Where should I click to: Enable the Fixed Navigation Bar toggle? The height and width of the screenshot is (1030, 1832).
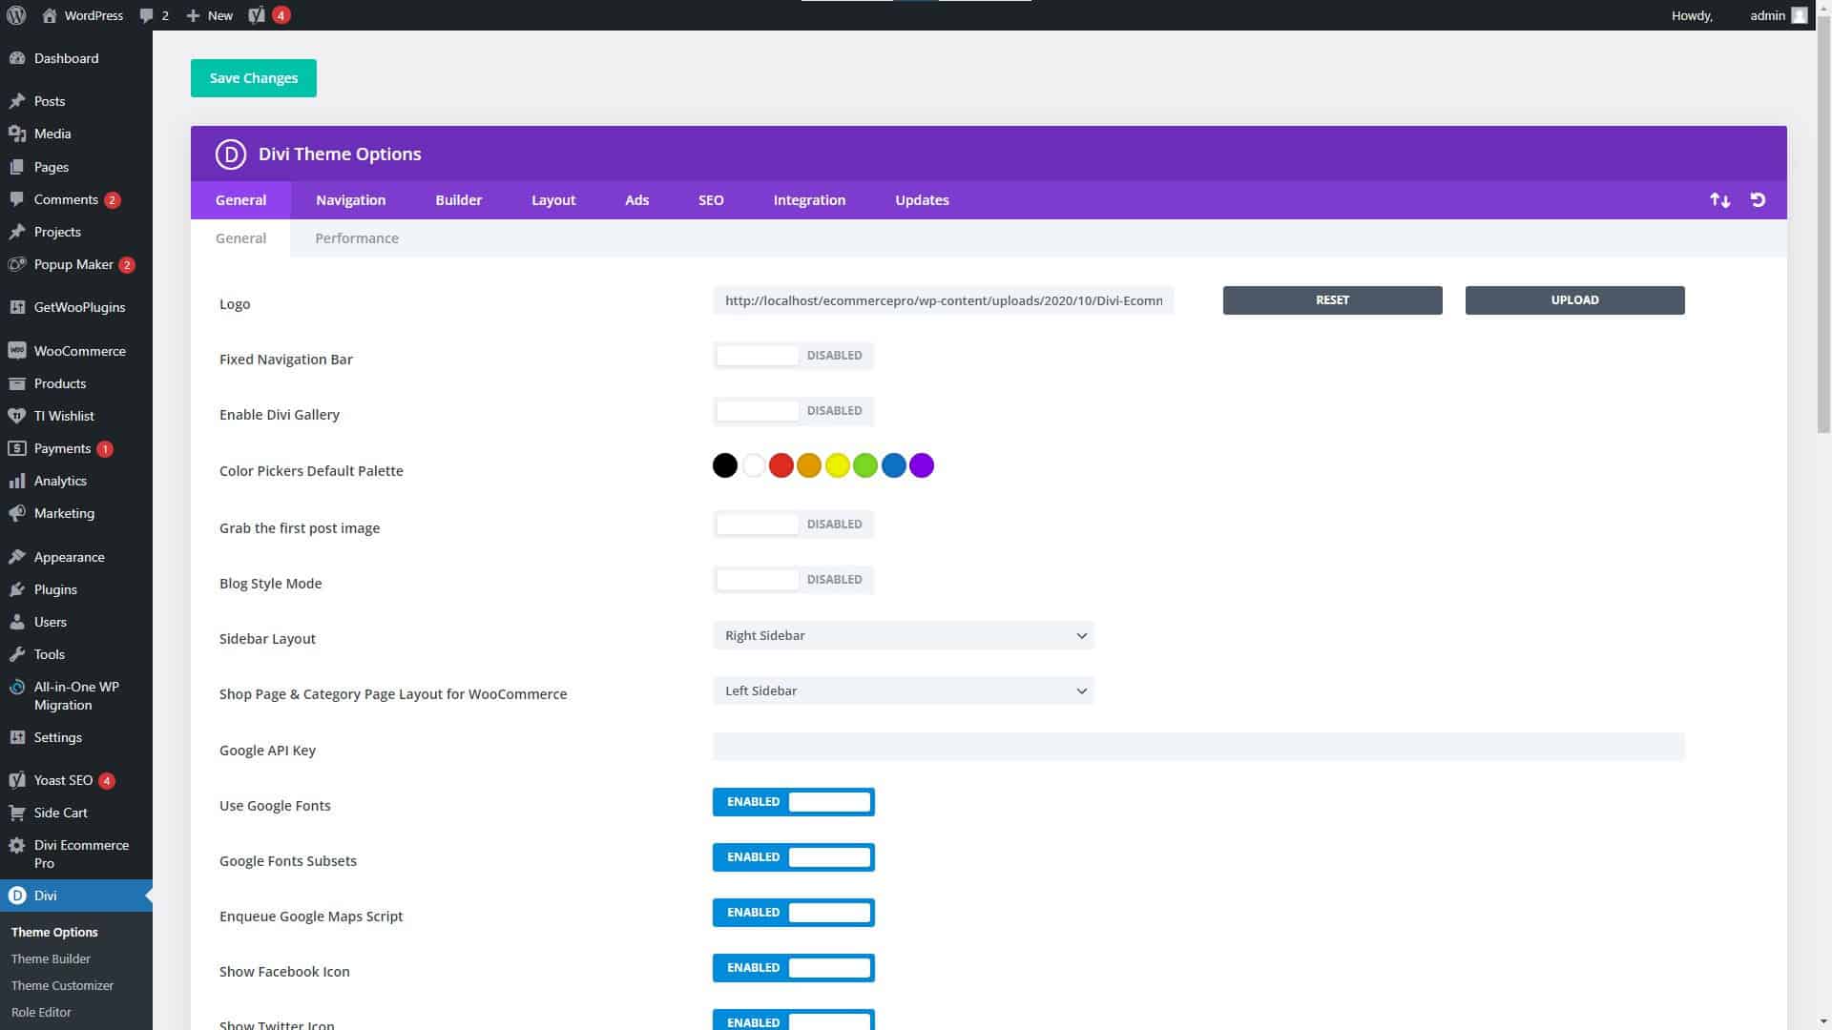click(x=793, y=356)
